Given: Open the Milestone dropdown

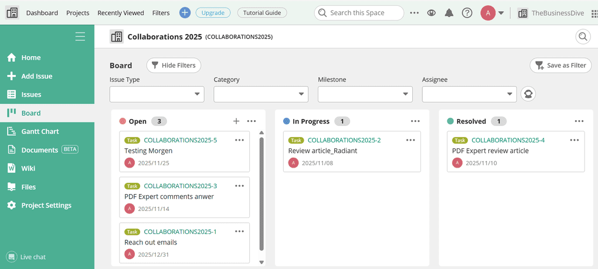Looking at the screenshot, I should pyautogui.click(x=365, y=94).
